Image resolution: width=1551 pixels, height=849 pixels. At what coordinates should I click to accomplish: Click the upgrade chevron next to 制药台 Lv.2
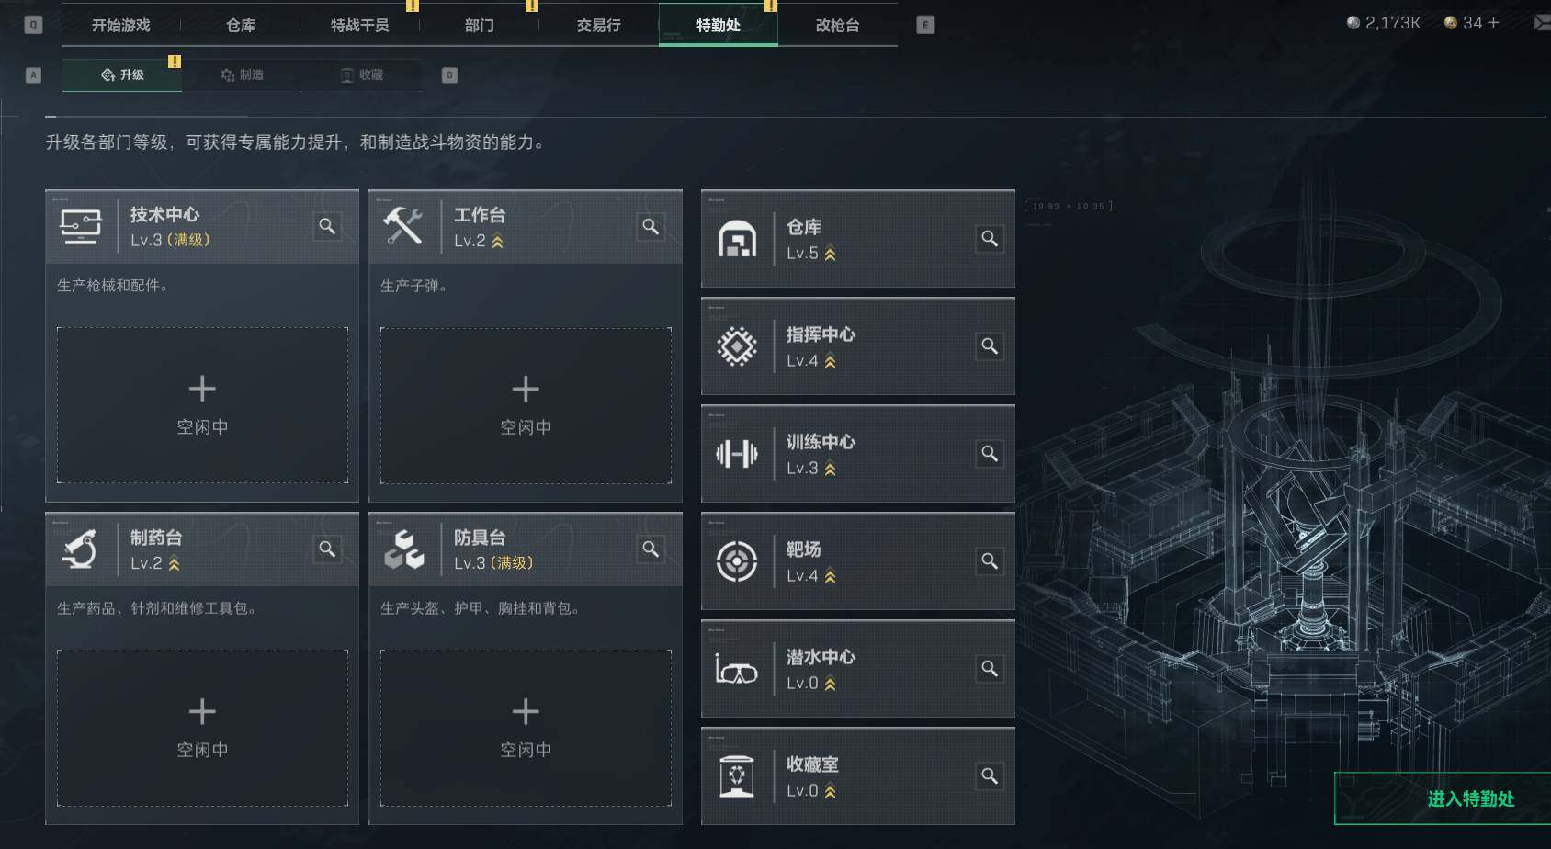coord(175,564)
